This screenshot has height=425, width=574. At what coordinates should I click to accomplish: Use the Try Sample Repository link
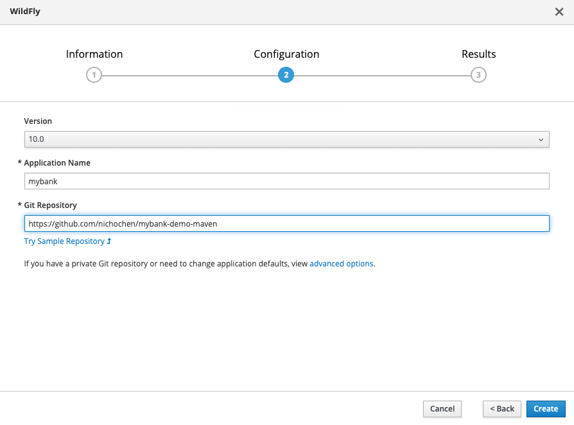pyautogui.click(x=67, y=241)
